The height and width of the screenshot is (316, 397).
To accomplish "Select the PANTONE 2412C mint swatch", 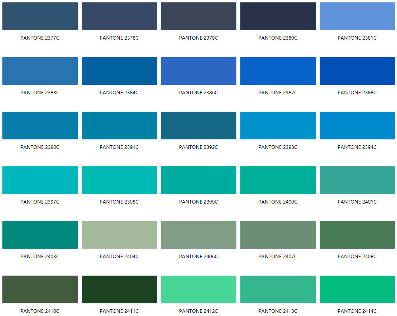I will coord(198,289).
